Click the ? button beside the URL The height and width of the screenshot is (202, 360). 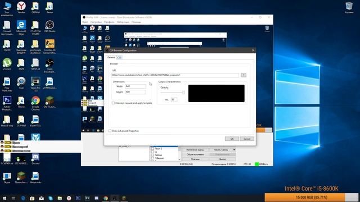pos(244,75)
